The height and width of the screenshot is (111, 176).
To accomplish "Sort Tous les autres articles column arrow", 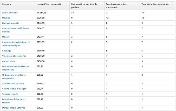I will pos(137,4).
